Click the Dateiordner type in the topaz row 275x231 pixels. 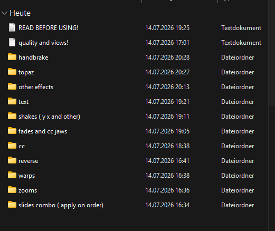pyautogui.click(x=238, y=72)
